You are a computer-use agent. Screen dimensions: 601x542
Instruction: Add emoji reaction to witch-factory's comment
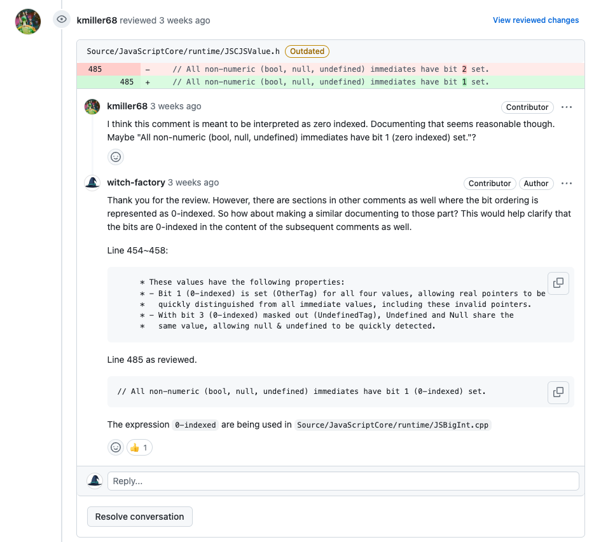(116, 447)
